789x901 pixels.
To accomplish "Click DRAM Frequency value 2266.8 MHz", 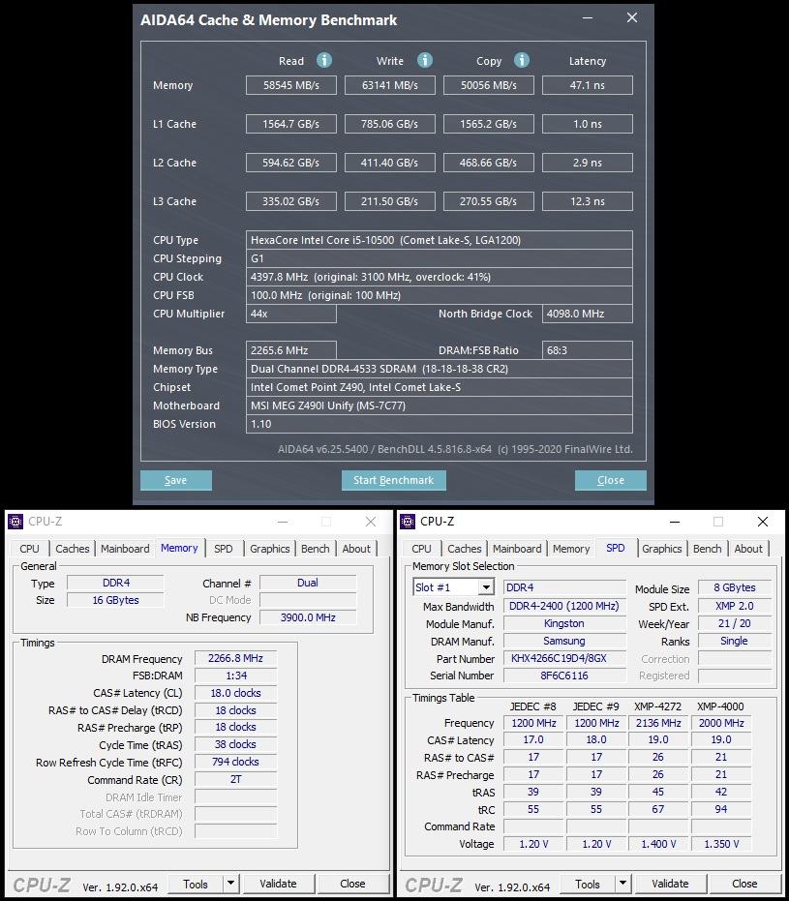I will click(x=235, y=658).
